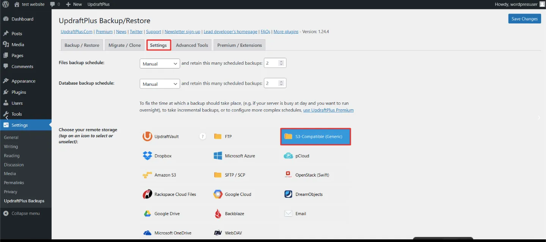Click the Save Changes button
546x242 pixels.
pyautogui.click(x=524, y=19)
